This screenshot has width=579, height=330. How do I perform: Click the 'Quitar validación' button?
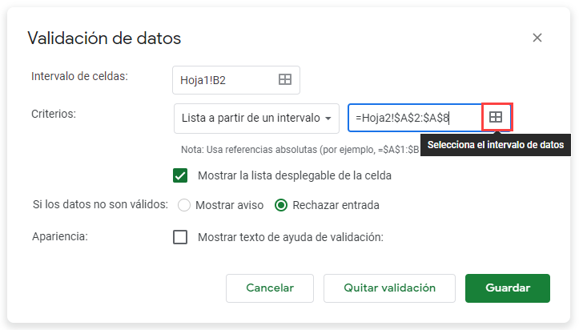(x=389, y=288)
